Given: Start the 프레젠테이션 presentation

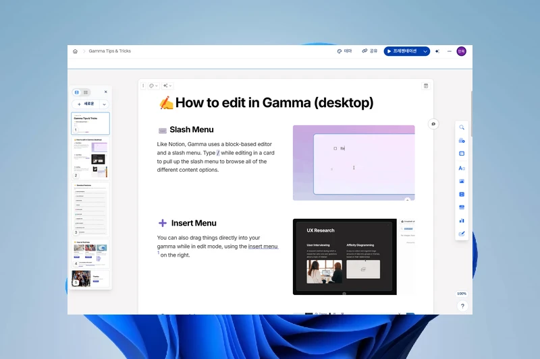Looking at the screenshot, I should pos(402,51).
